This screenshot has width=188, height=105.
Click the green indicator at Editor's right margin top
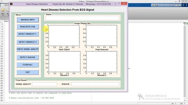[187, 24]
